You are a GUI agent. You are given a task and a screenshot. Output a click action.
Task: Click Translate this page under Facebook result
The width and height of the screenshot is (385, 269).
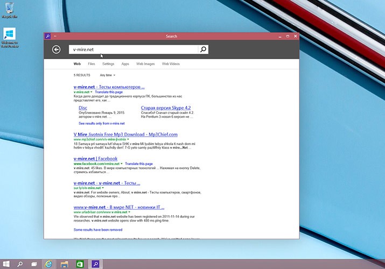point(139,164)
